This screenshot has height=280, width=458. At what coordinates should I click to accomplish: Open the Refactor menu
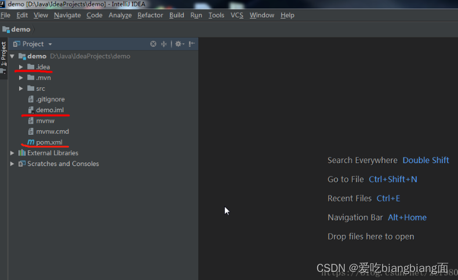150,15
